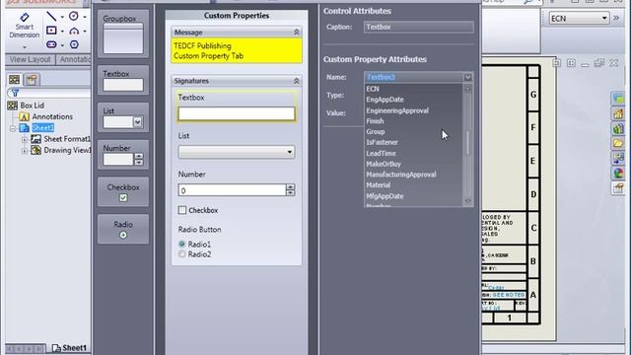
Task: Choose Group from the Name list
Action: click(x=414, y=131)
